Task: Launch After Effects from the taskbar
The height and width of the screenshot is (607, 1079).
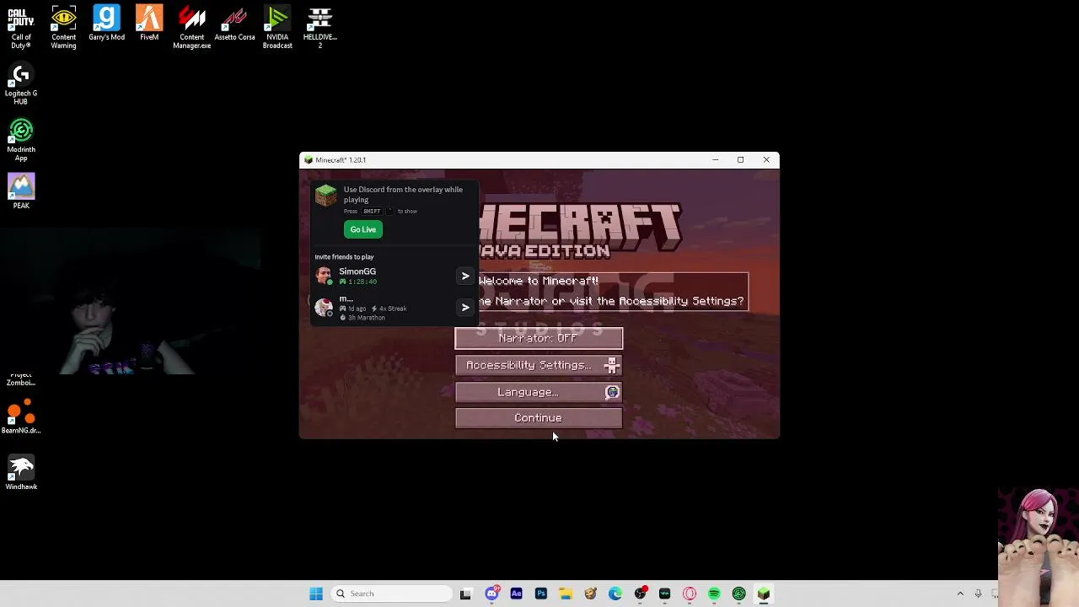Action: click(x=516, y=594)
